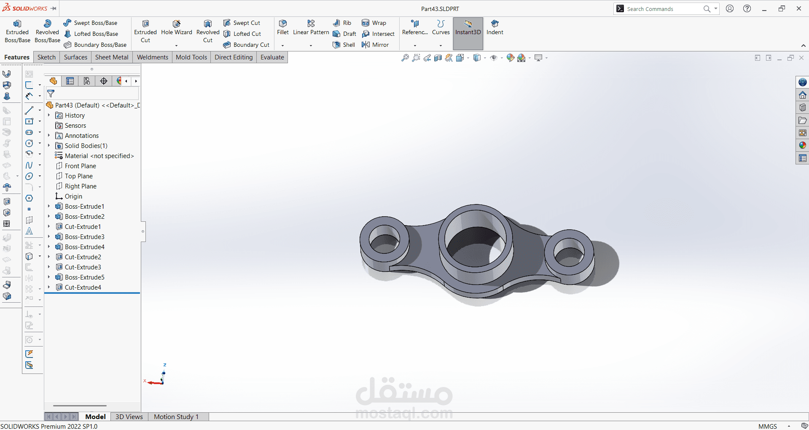Open the 3D Views tab
Image resolution: width=809 pixels, height=430 pixels.
129,417
